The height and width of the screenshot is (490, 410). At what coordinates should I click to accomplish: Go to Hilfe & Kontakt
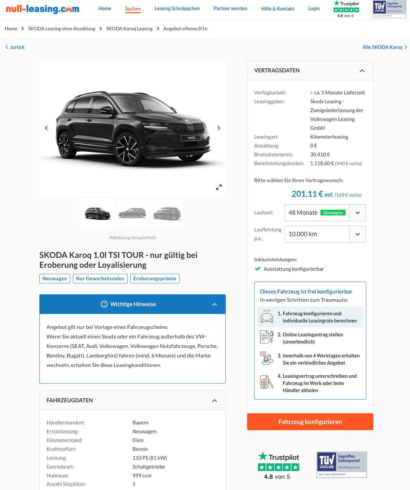[278, 9]
